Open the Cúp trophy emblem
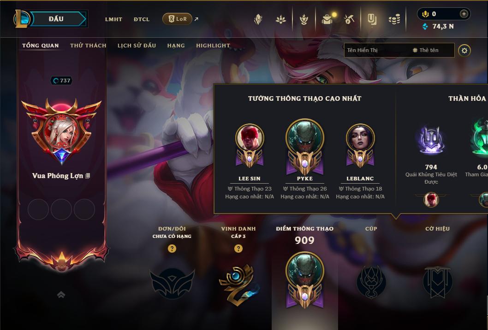This screenshot has width=488, height=330. 371,282
